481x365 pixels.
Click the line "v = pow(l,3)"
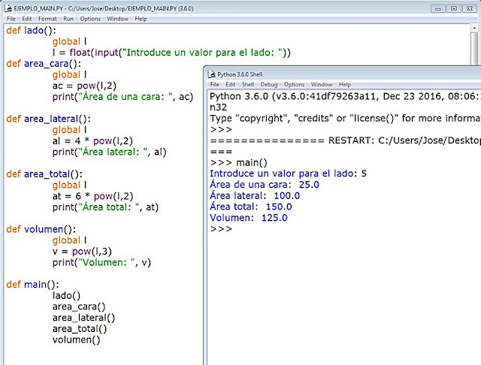tap(82, 252)
